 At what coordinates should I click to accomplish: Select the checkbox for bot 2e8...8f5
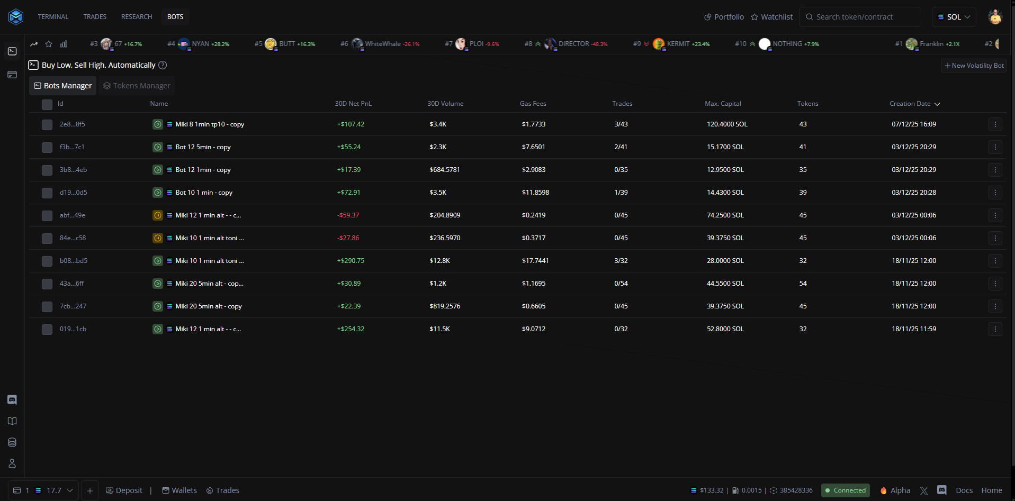(47, 125)
